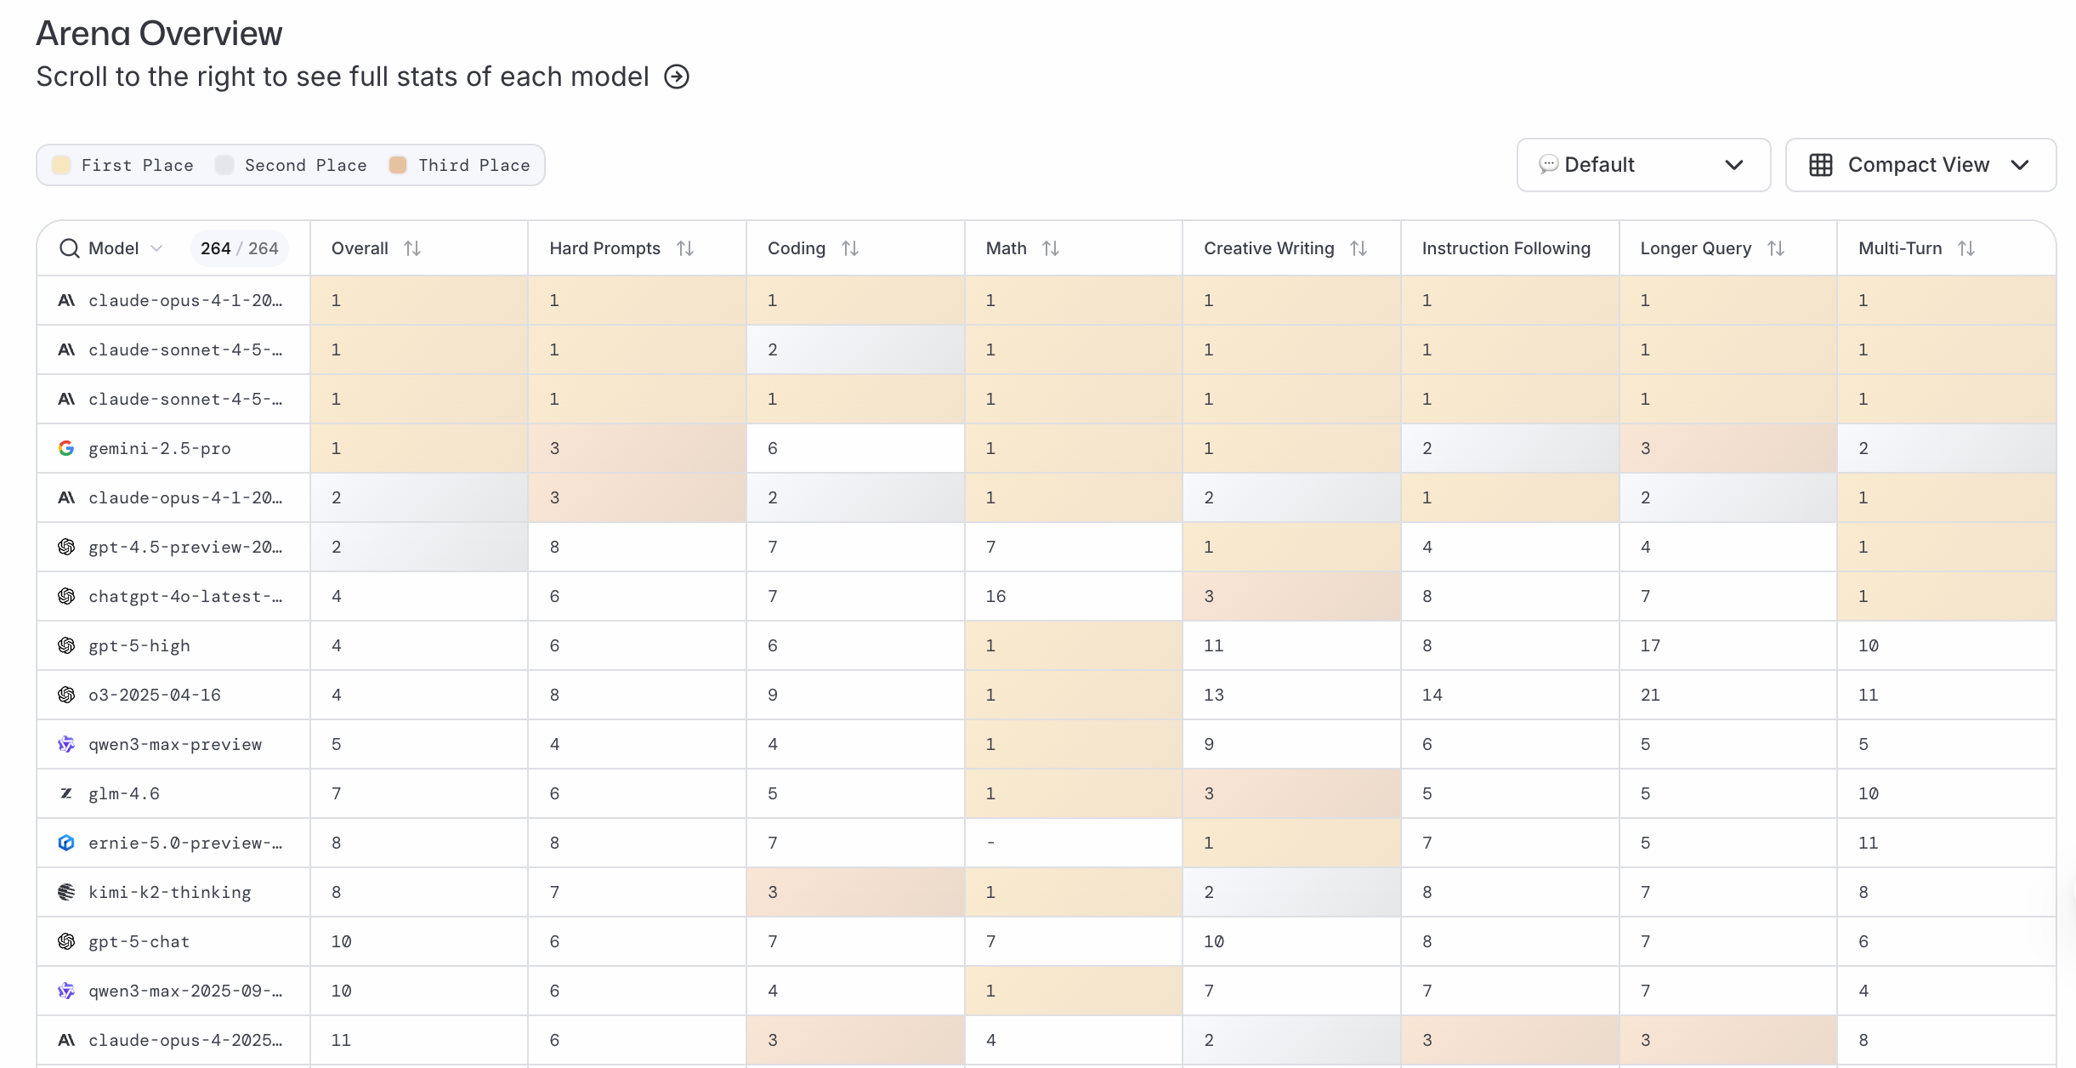Screen dimensions: 2076x1068
Task: Click the kimi-k2-thinking model name
Action: 170,892
